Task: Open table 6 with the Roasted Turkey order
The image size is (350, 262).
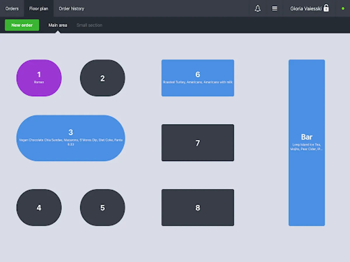Action: (x=197, y=78)
